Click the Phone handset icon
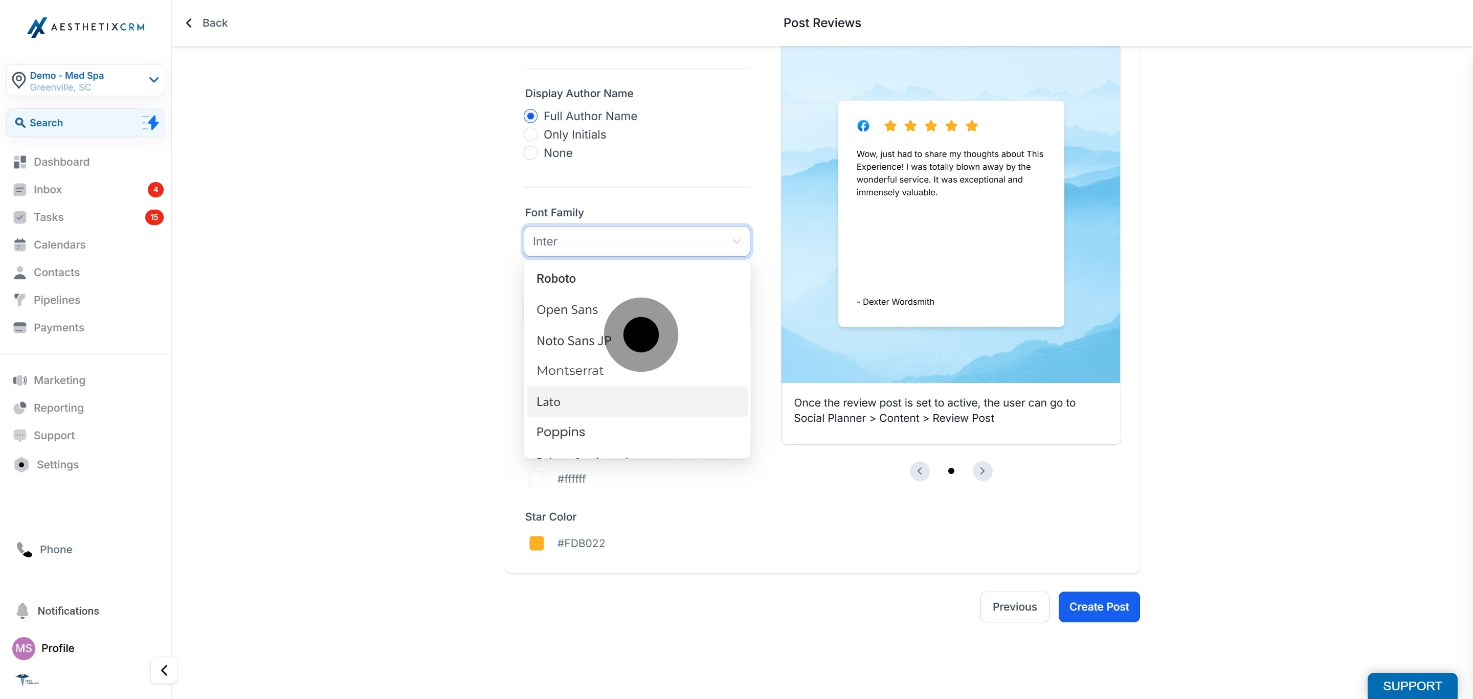 24,549
